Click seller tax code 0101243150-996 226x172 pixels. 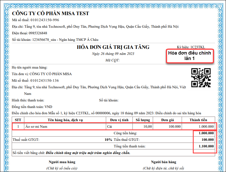click(x=45, y=20)
